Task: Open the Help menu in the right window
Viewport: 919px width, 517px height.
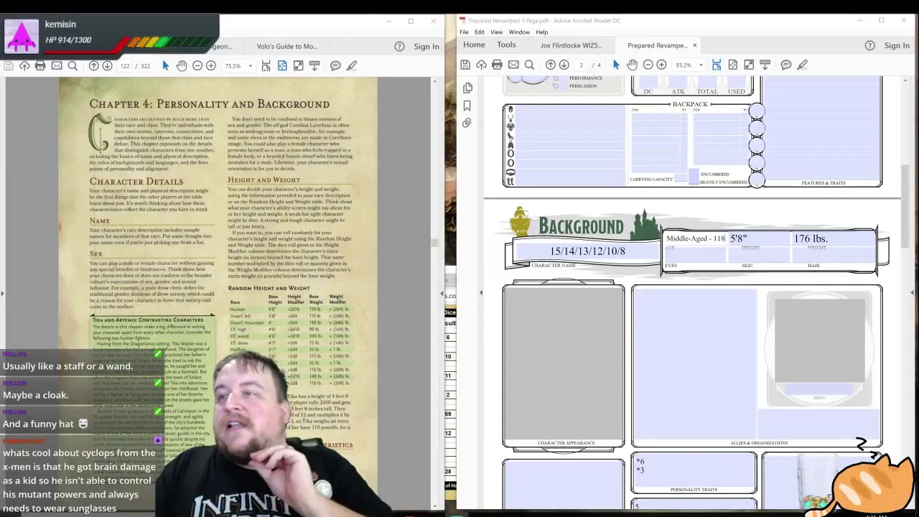Action: [541, 32]
